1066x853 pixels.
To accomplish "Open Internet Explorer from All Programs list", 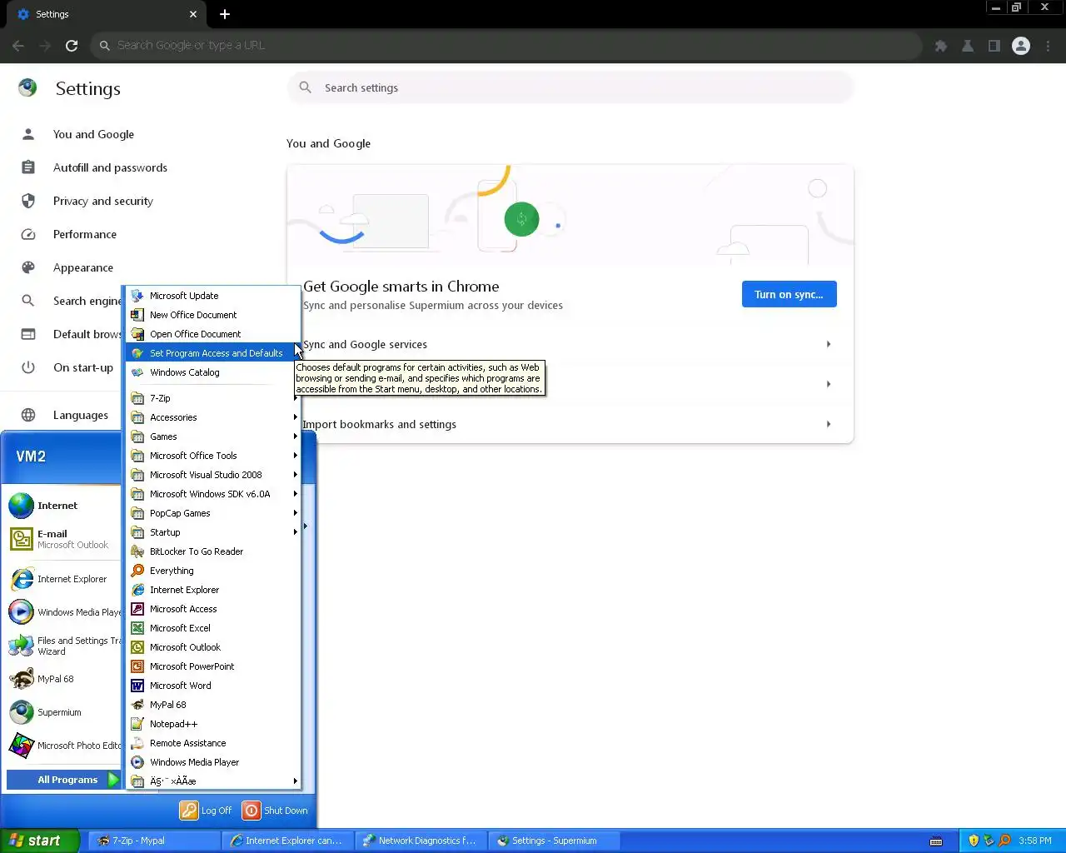I will [x=212, y=590].
